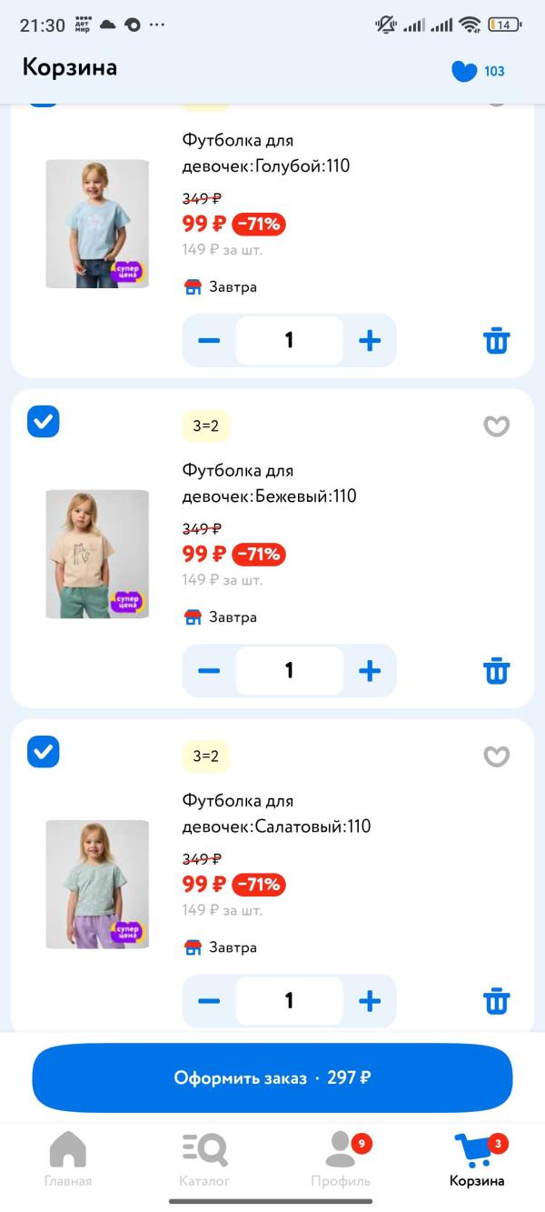Remove the Бежевый t-shirt via trash icon
This screenshot has height=1212, width=545.
pos(496,671)
